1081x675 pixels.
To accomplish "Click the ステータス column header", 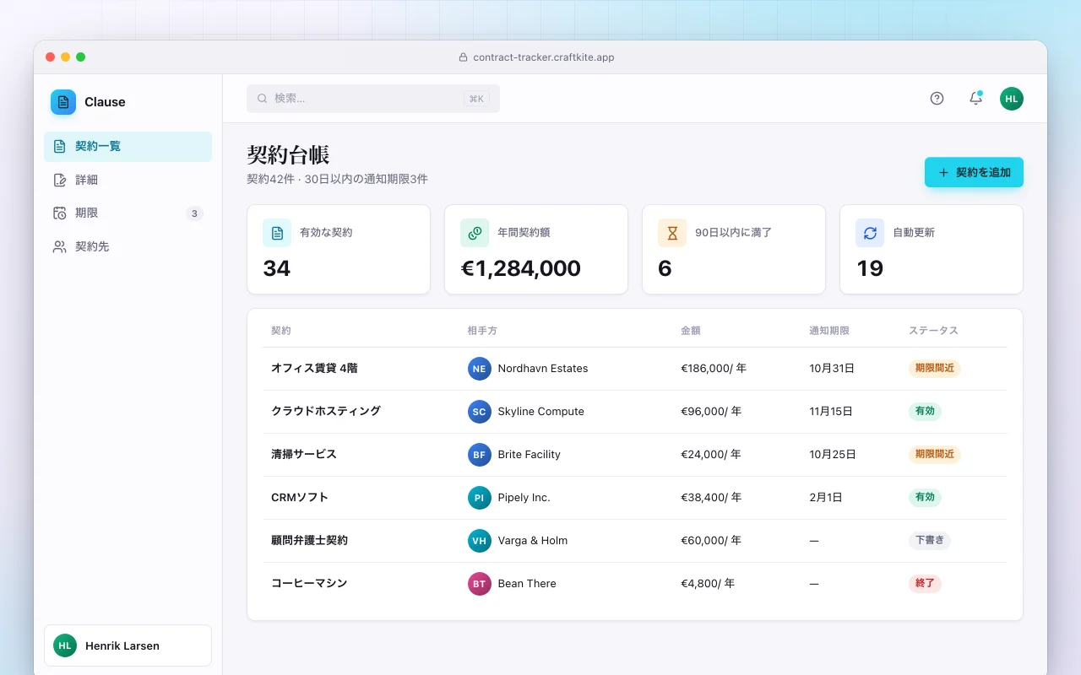I will (933, 331).
